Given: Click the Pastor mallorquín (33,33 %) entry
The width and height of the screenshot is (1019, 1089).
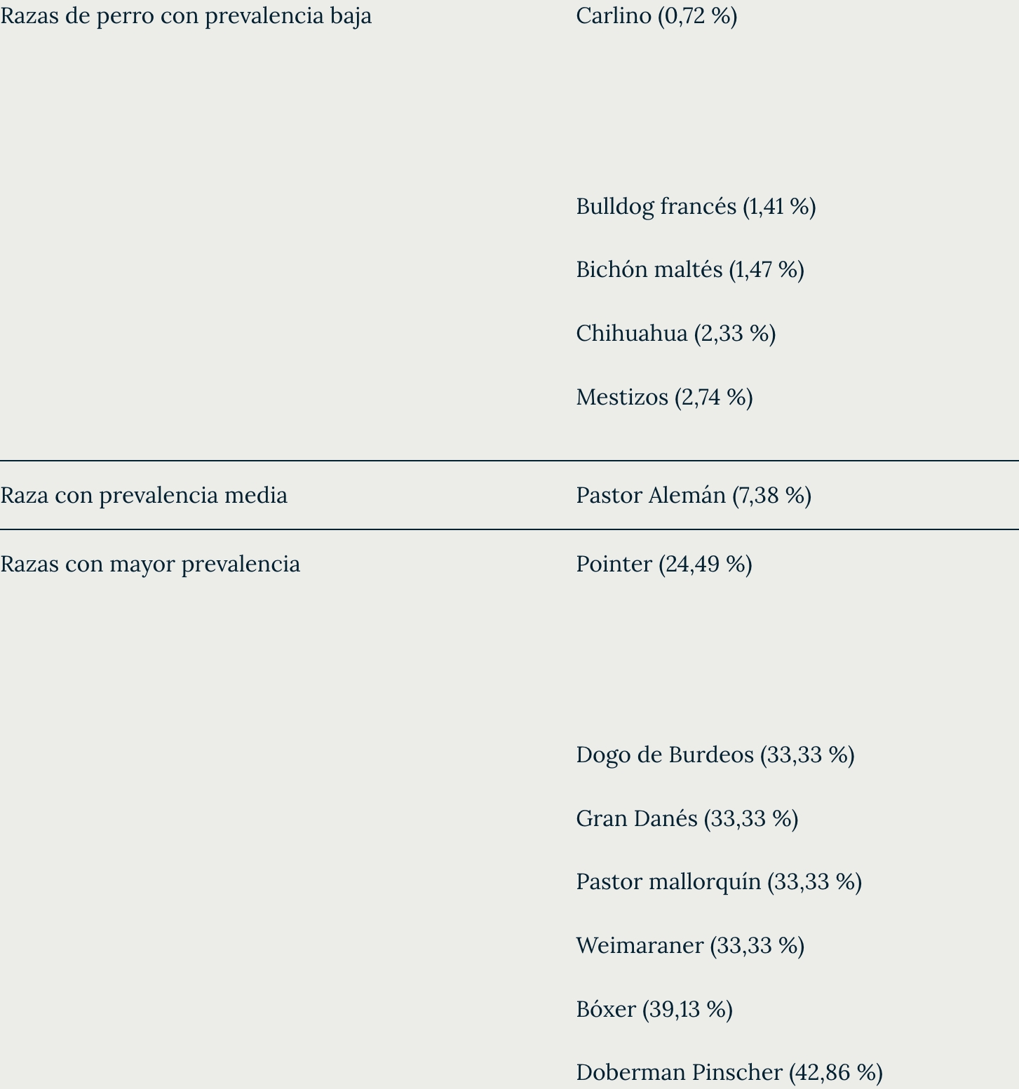Looking at the screenshot, I should (719, 881).
